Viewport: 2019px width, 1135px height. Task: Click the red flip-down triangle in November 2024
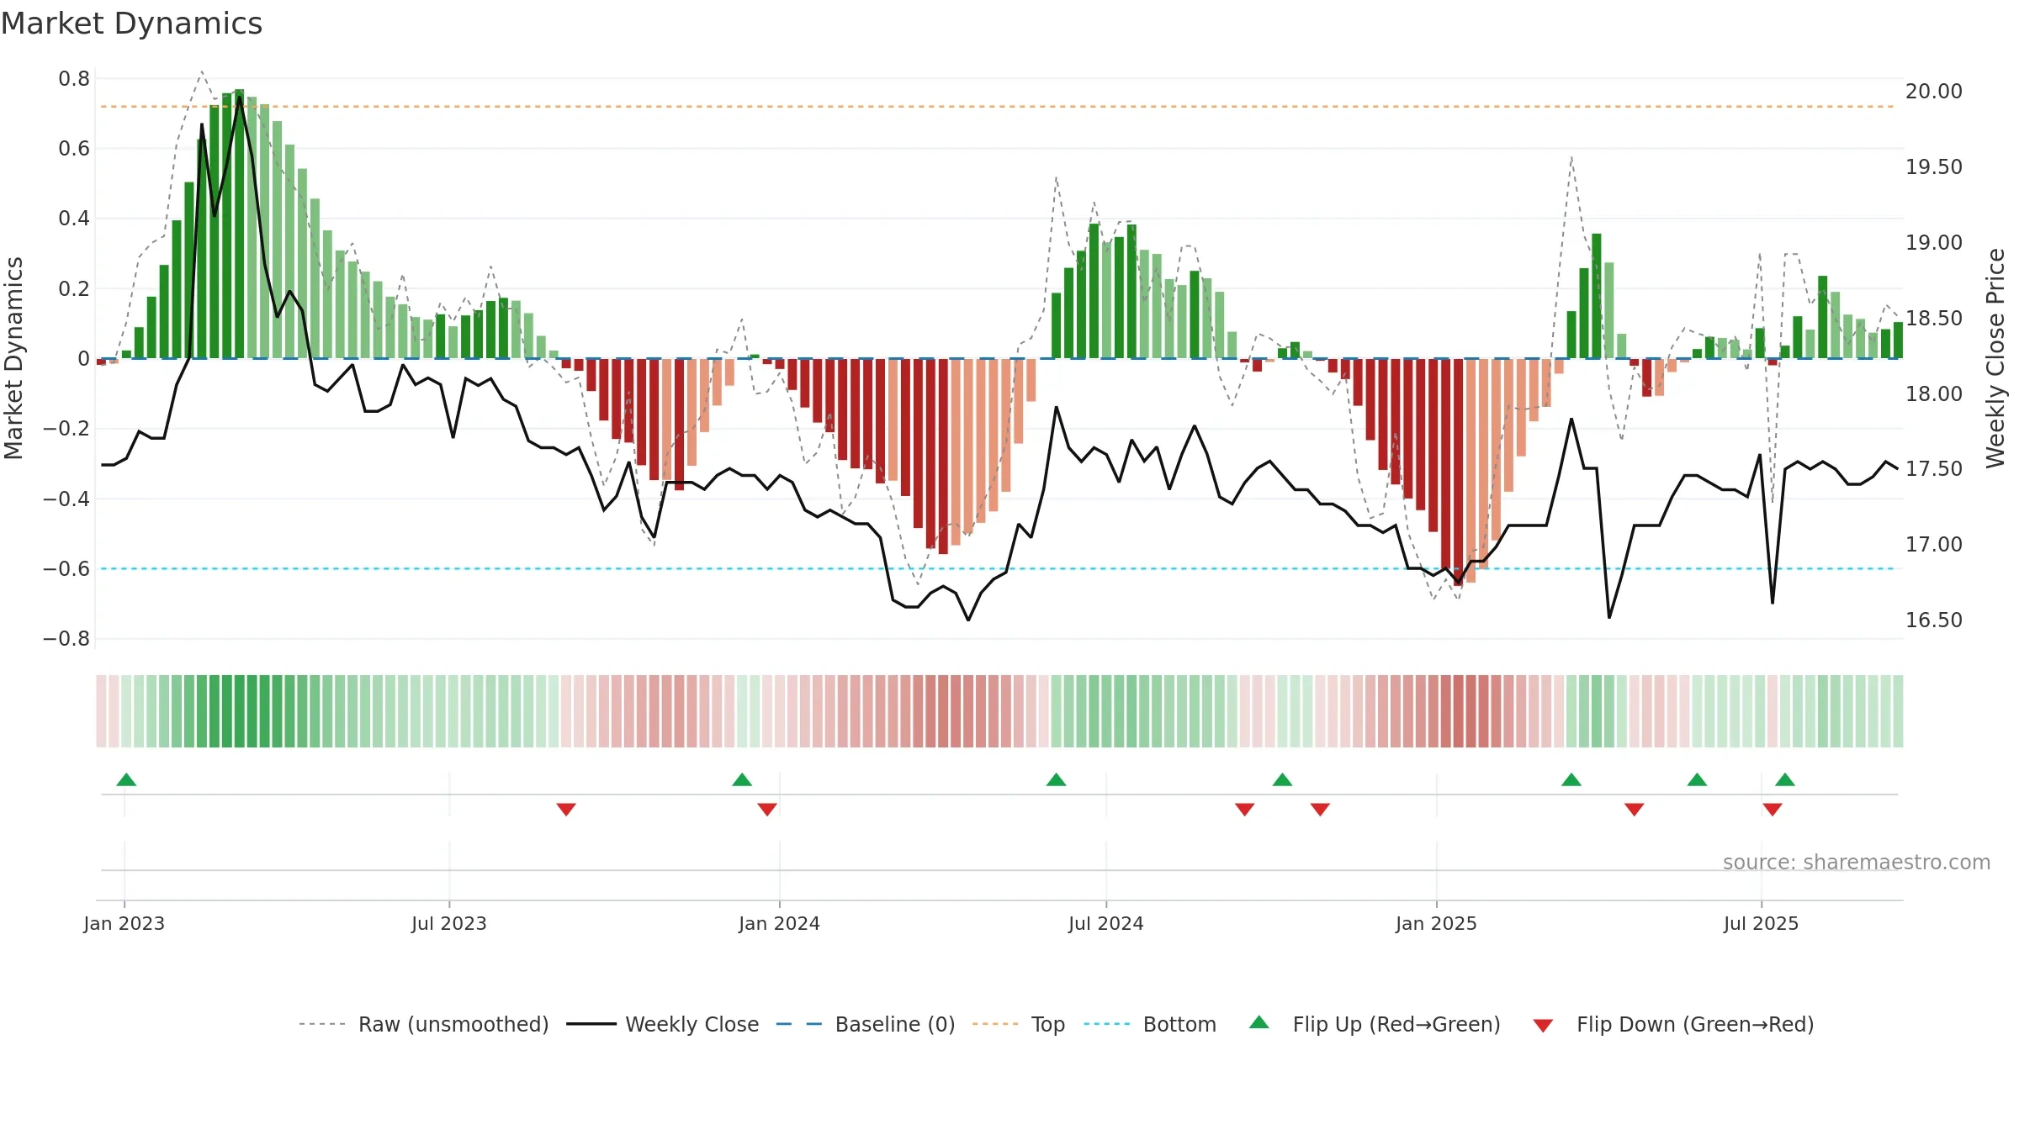tap(1320, 810)
